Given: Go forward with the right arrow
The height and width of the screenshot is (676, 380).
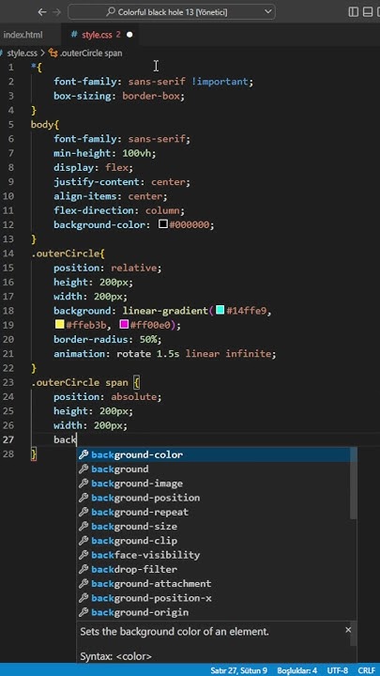Looking at the screenshot, I should [56, 12].
